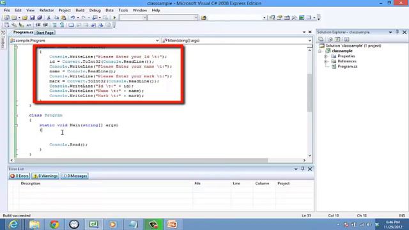Open the Find combo box dropdown arrow
The height and width of the screenshot is (230, 409).
click(x=264, y=18)
